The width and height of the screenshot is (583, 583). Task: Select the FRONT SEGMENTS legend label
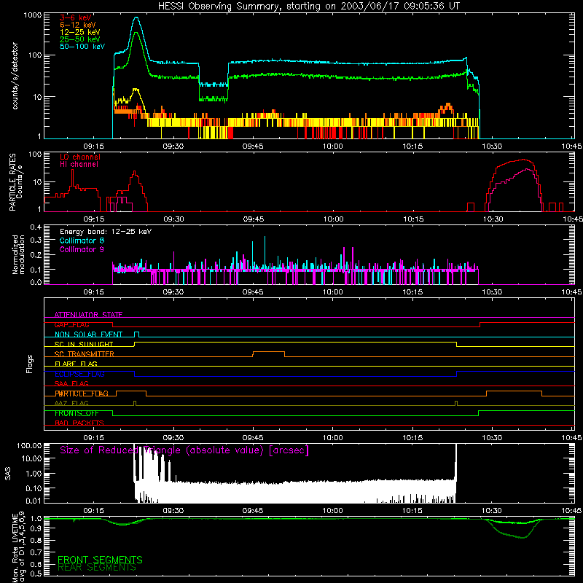point(100,560)
